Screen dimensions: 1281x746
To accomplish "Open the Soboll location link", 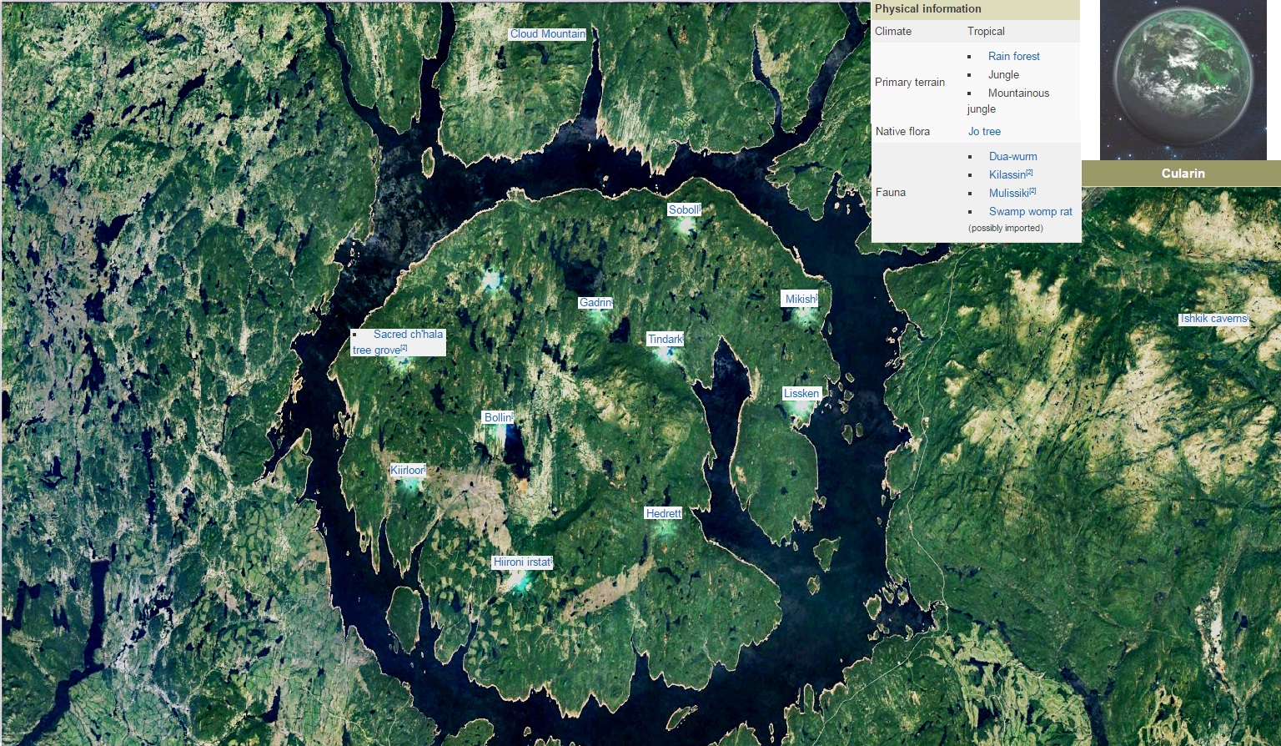I will coord(683,210).
